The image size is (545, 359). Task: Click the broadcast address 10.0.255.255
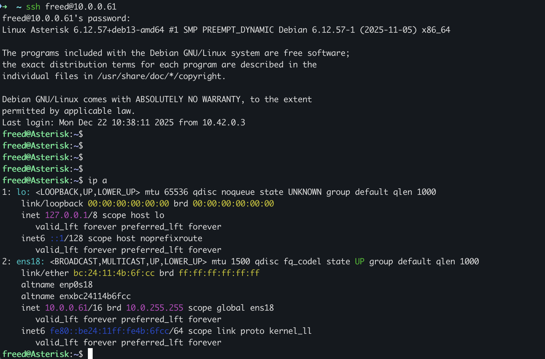pos(155,308)
